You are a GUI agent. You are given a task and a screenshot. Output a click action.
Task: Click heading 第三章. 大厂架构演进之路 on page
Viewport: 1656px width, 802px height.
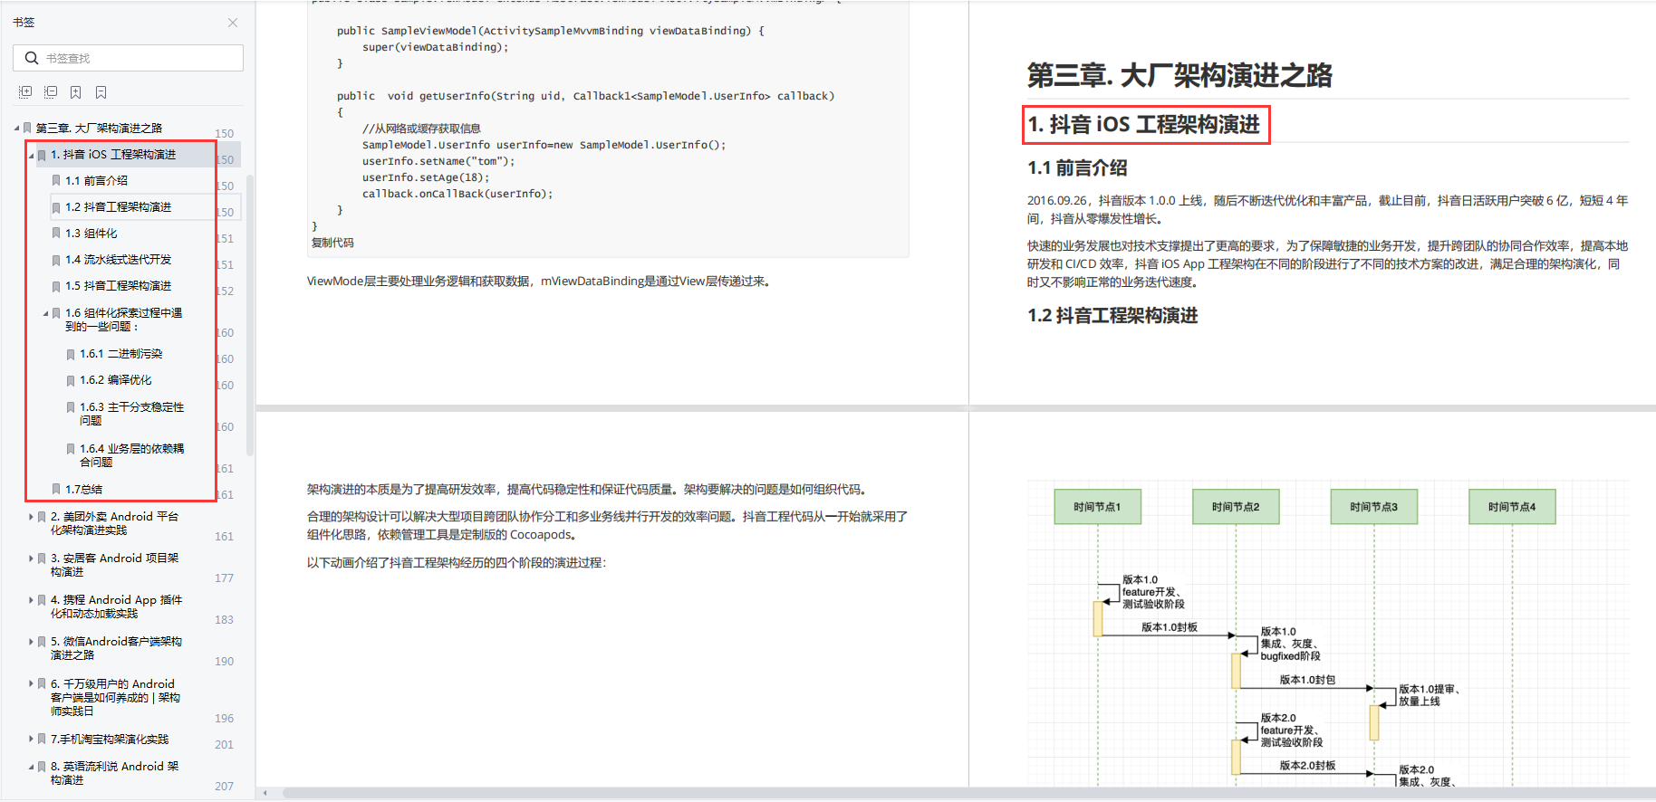coord(1179,75)
